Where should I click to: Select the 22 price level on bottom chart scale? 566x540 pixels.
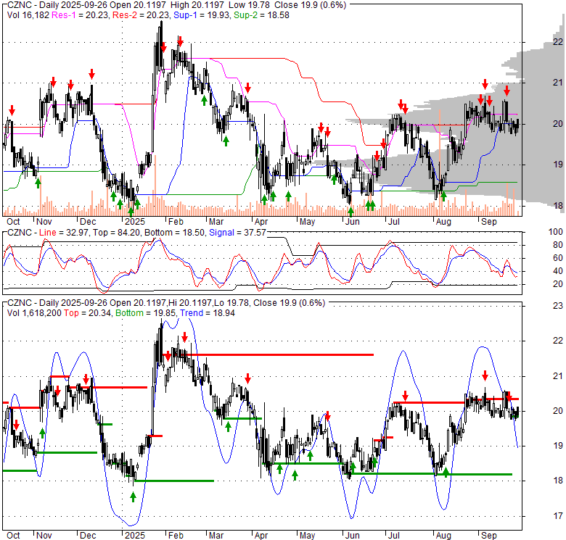pos(558,341)
